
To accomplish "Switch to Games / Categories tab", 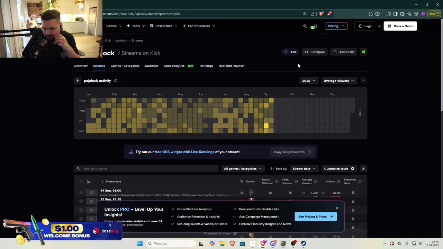I will (x=125, y=66).
